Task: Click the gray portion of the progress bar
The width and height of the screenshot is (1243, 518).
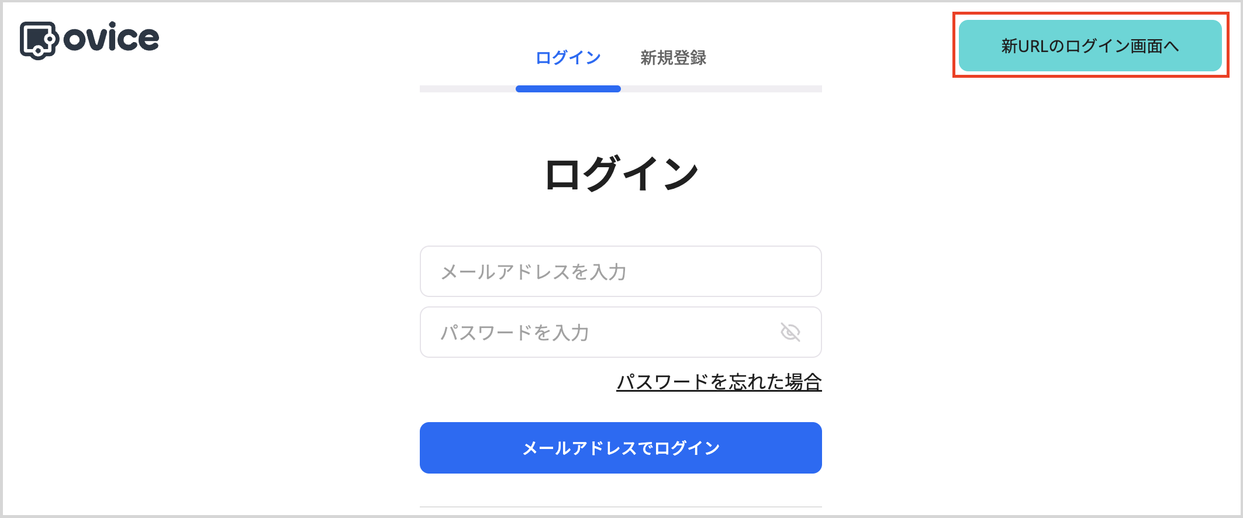Action: point(731,89)
